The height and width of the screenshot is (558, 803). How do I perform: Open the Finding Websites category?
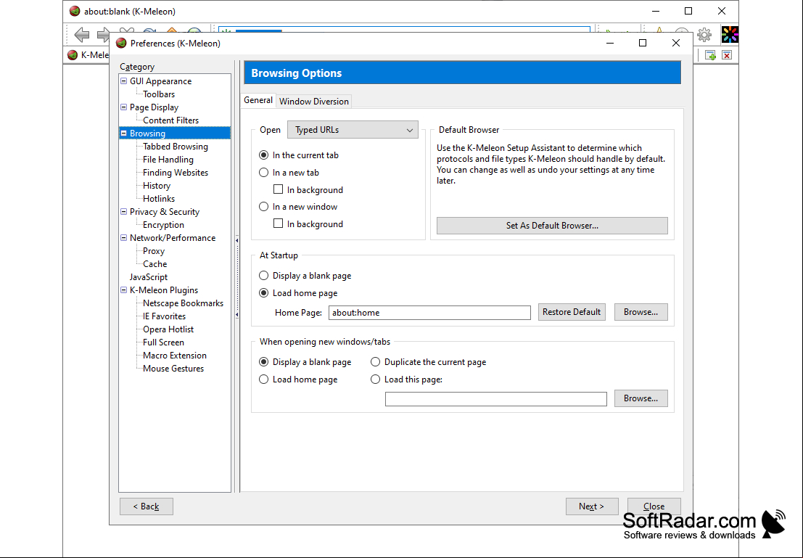(x=175, y=173)
